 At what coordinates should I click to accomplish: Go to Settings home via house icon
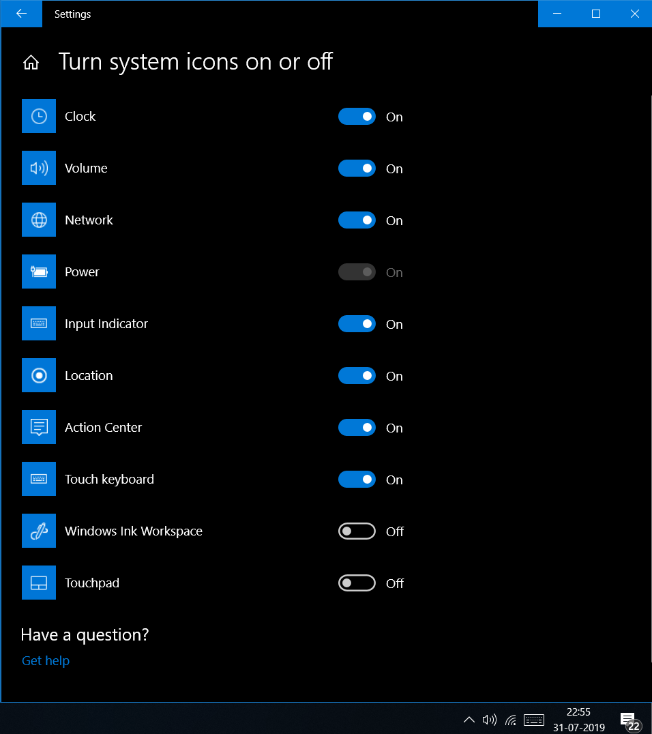coord(31,63)
